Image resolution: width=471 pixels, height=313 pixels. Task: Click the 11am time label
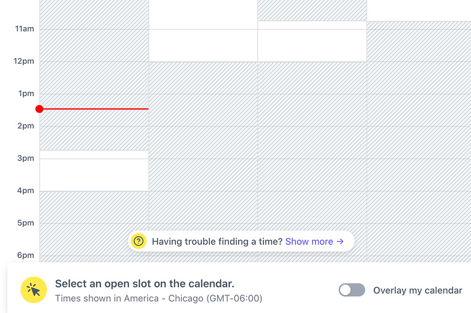coord(24,29)
